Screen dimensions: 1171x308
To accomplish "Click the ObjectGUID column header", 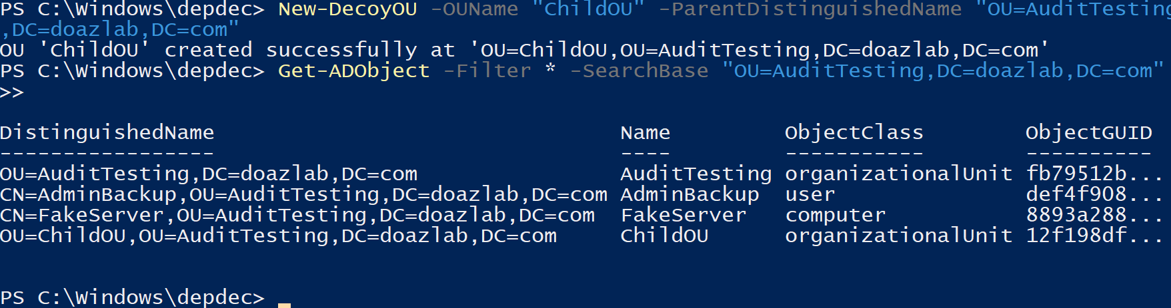I will coord(1088,132).
